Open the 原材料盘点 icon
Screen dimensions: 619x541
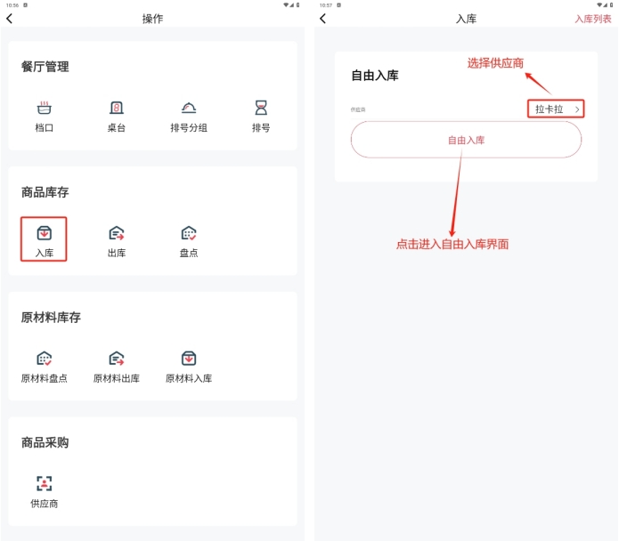45,359
